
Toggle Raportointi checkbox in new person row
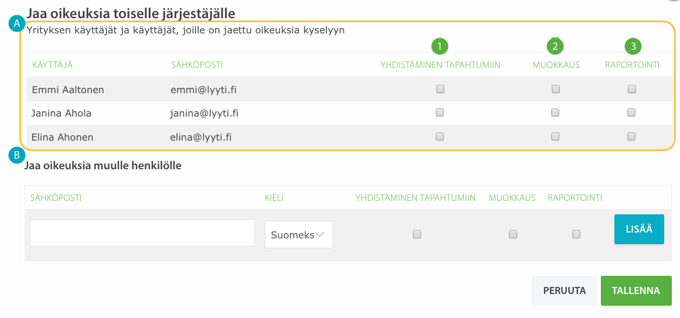576,234
